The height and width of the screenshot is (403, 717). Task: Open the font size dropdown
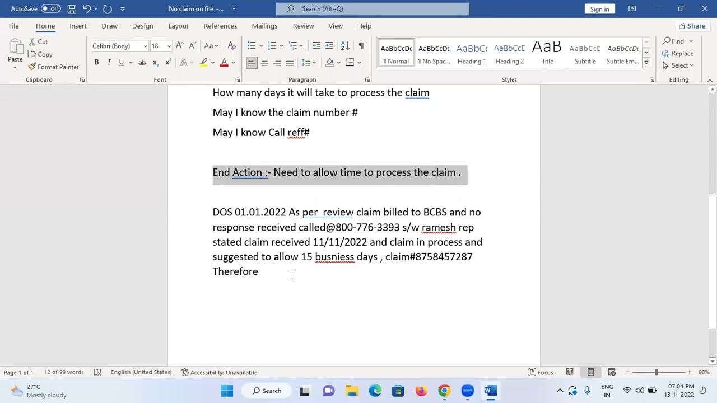click(x=169, y=46)
